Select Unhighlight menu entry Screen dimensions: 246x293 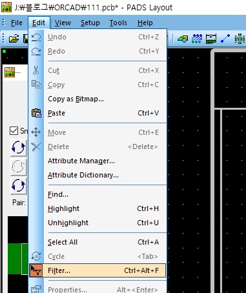click(97, 223)
